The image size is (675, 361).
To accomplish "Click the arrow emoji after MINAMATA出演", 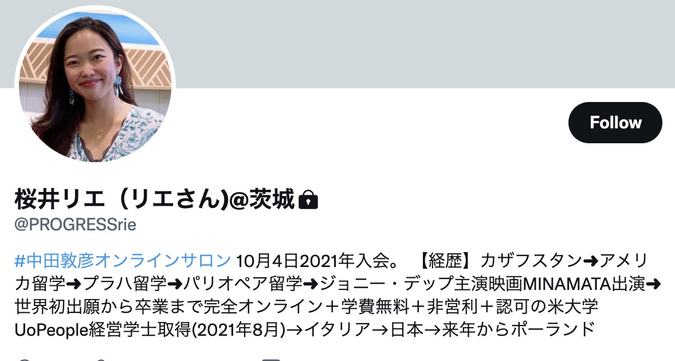I will click(653, 284).
